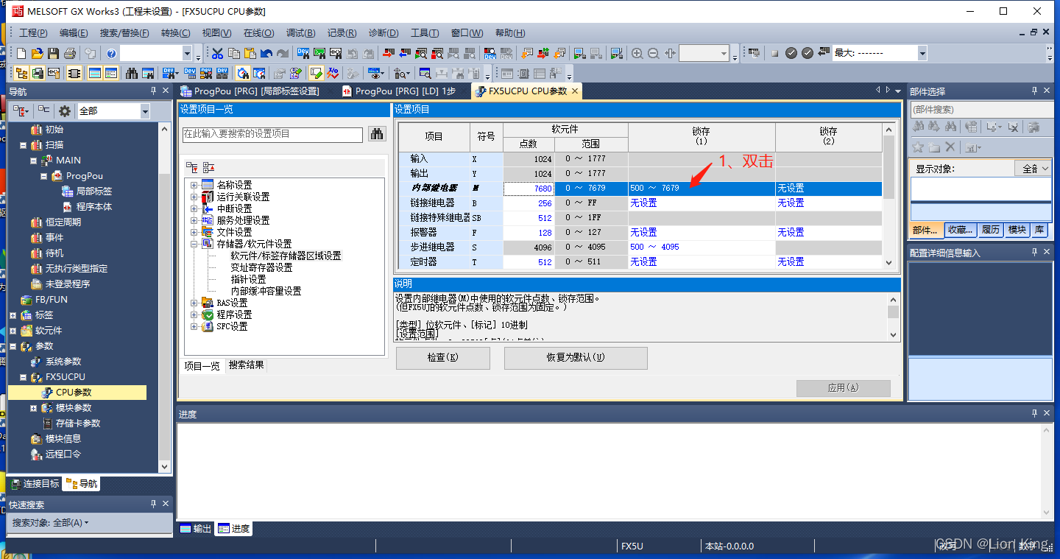Zoom in with magnifier plus icon
This screenshot has height=559, width=1060.
coord(637,53)
